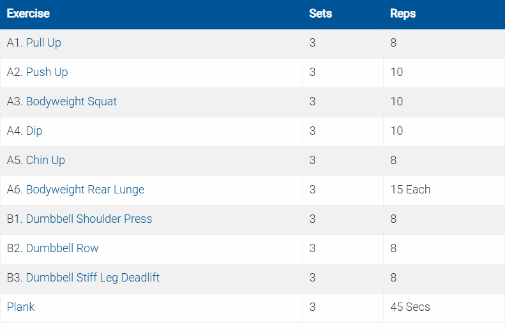Open the Pull Up exercise link
Screen dimensions: 505x330
click(x=43, y=43)
